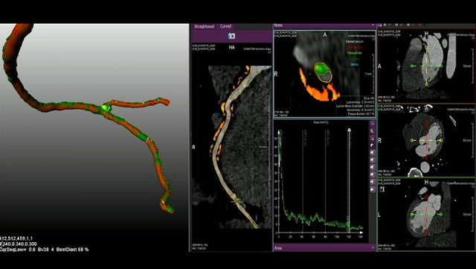
Task: Click the right yellow crosshair handle in axial view
Action: [x=441, y=140]
